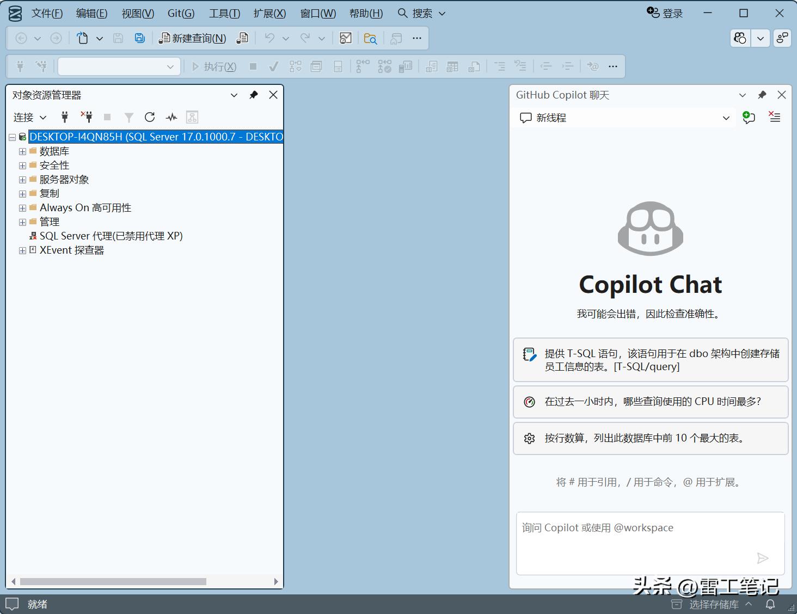797x614 pixels.
Task: Click the GitHub Copilot icon in top-right toolbar
Action: point(740,38)
